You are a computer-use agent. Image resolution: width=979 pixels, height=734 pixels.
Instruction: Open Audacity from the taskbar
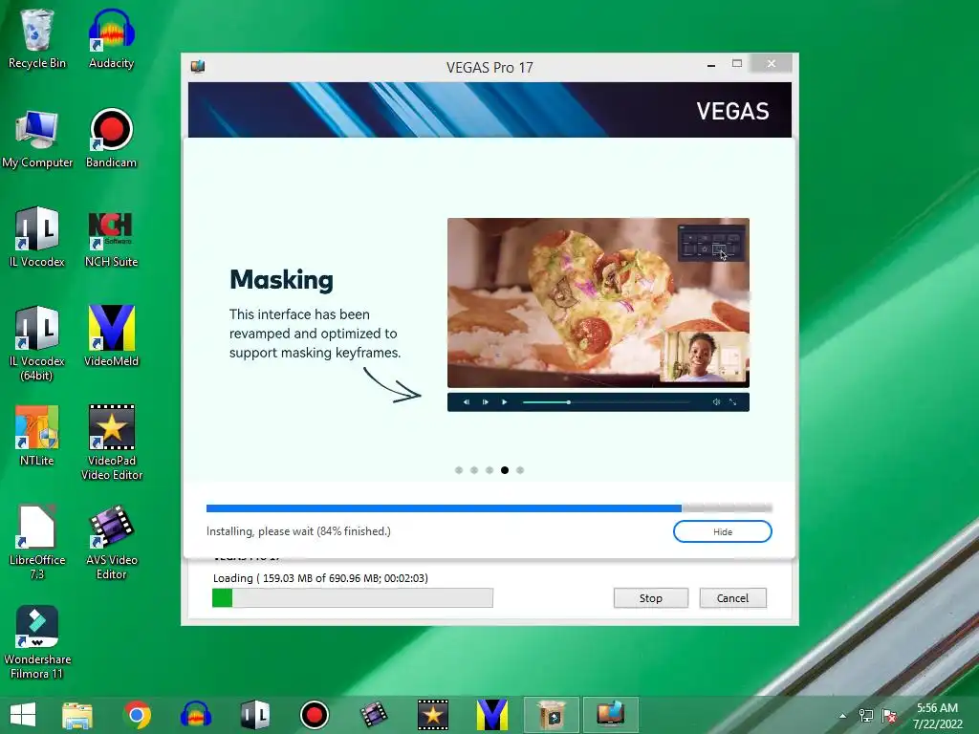tap(196, 715)
